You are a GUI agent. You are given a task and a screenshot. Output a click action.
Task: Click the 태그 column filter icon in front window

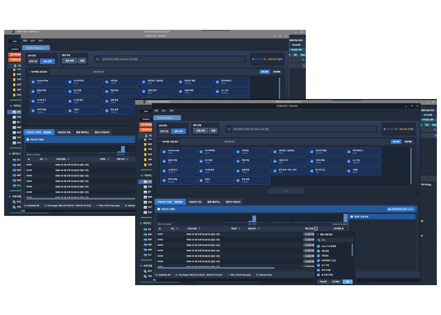click(x=177, y=229)
